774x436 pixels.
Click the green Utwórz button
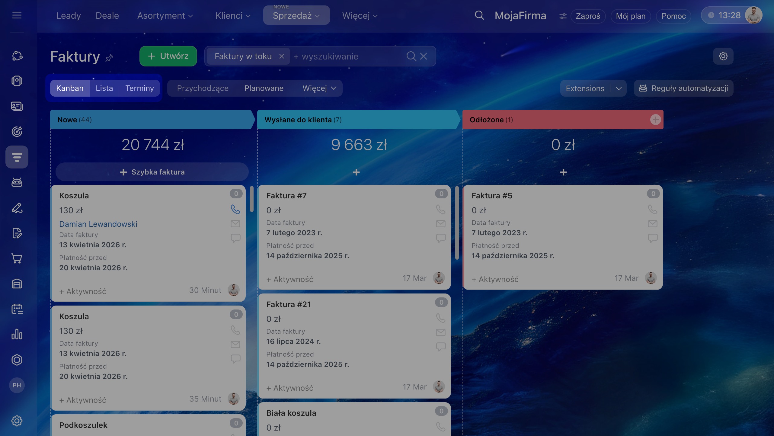point(168,56)
